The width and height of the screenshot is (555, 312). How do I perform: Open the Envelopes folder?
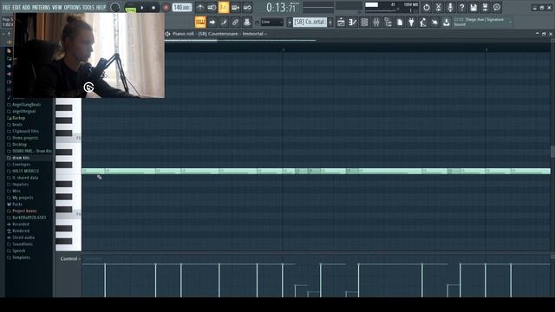[21, 164]
